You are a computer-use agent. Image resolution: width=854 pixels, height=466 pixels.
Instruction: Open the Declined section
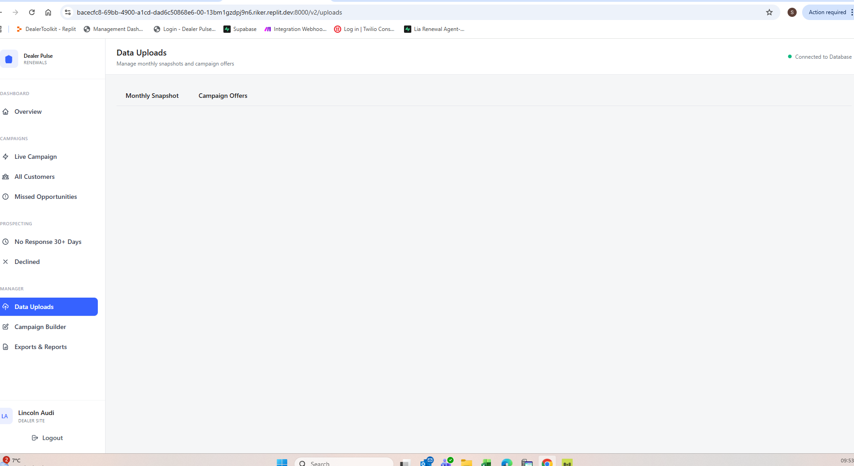click(x=49, y=262)
